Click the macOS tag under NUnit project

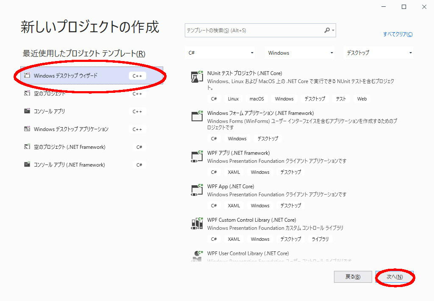pos(256,99)
